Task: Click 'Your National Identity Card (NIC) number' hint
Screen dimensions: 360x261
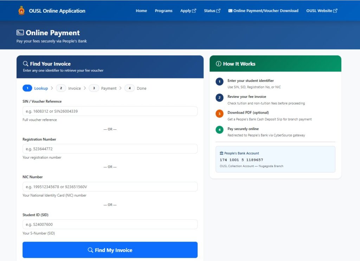Action: tap(54, 196)
